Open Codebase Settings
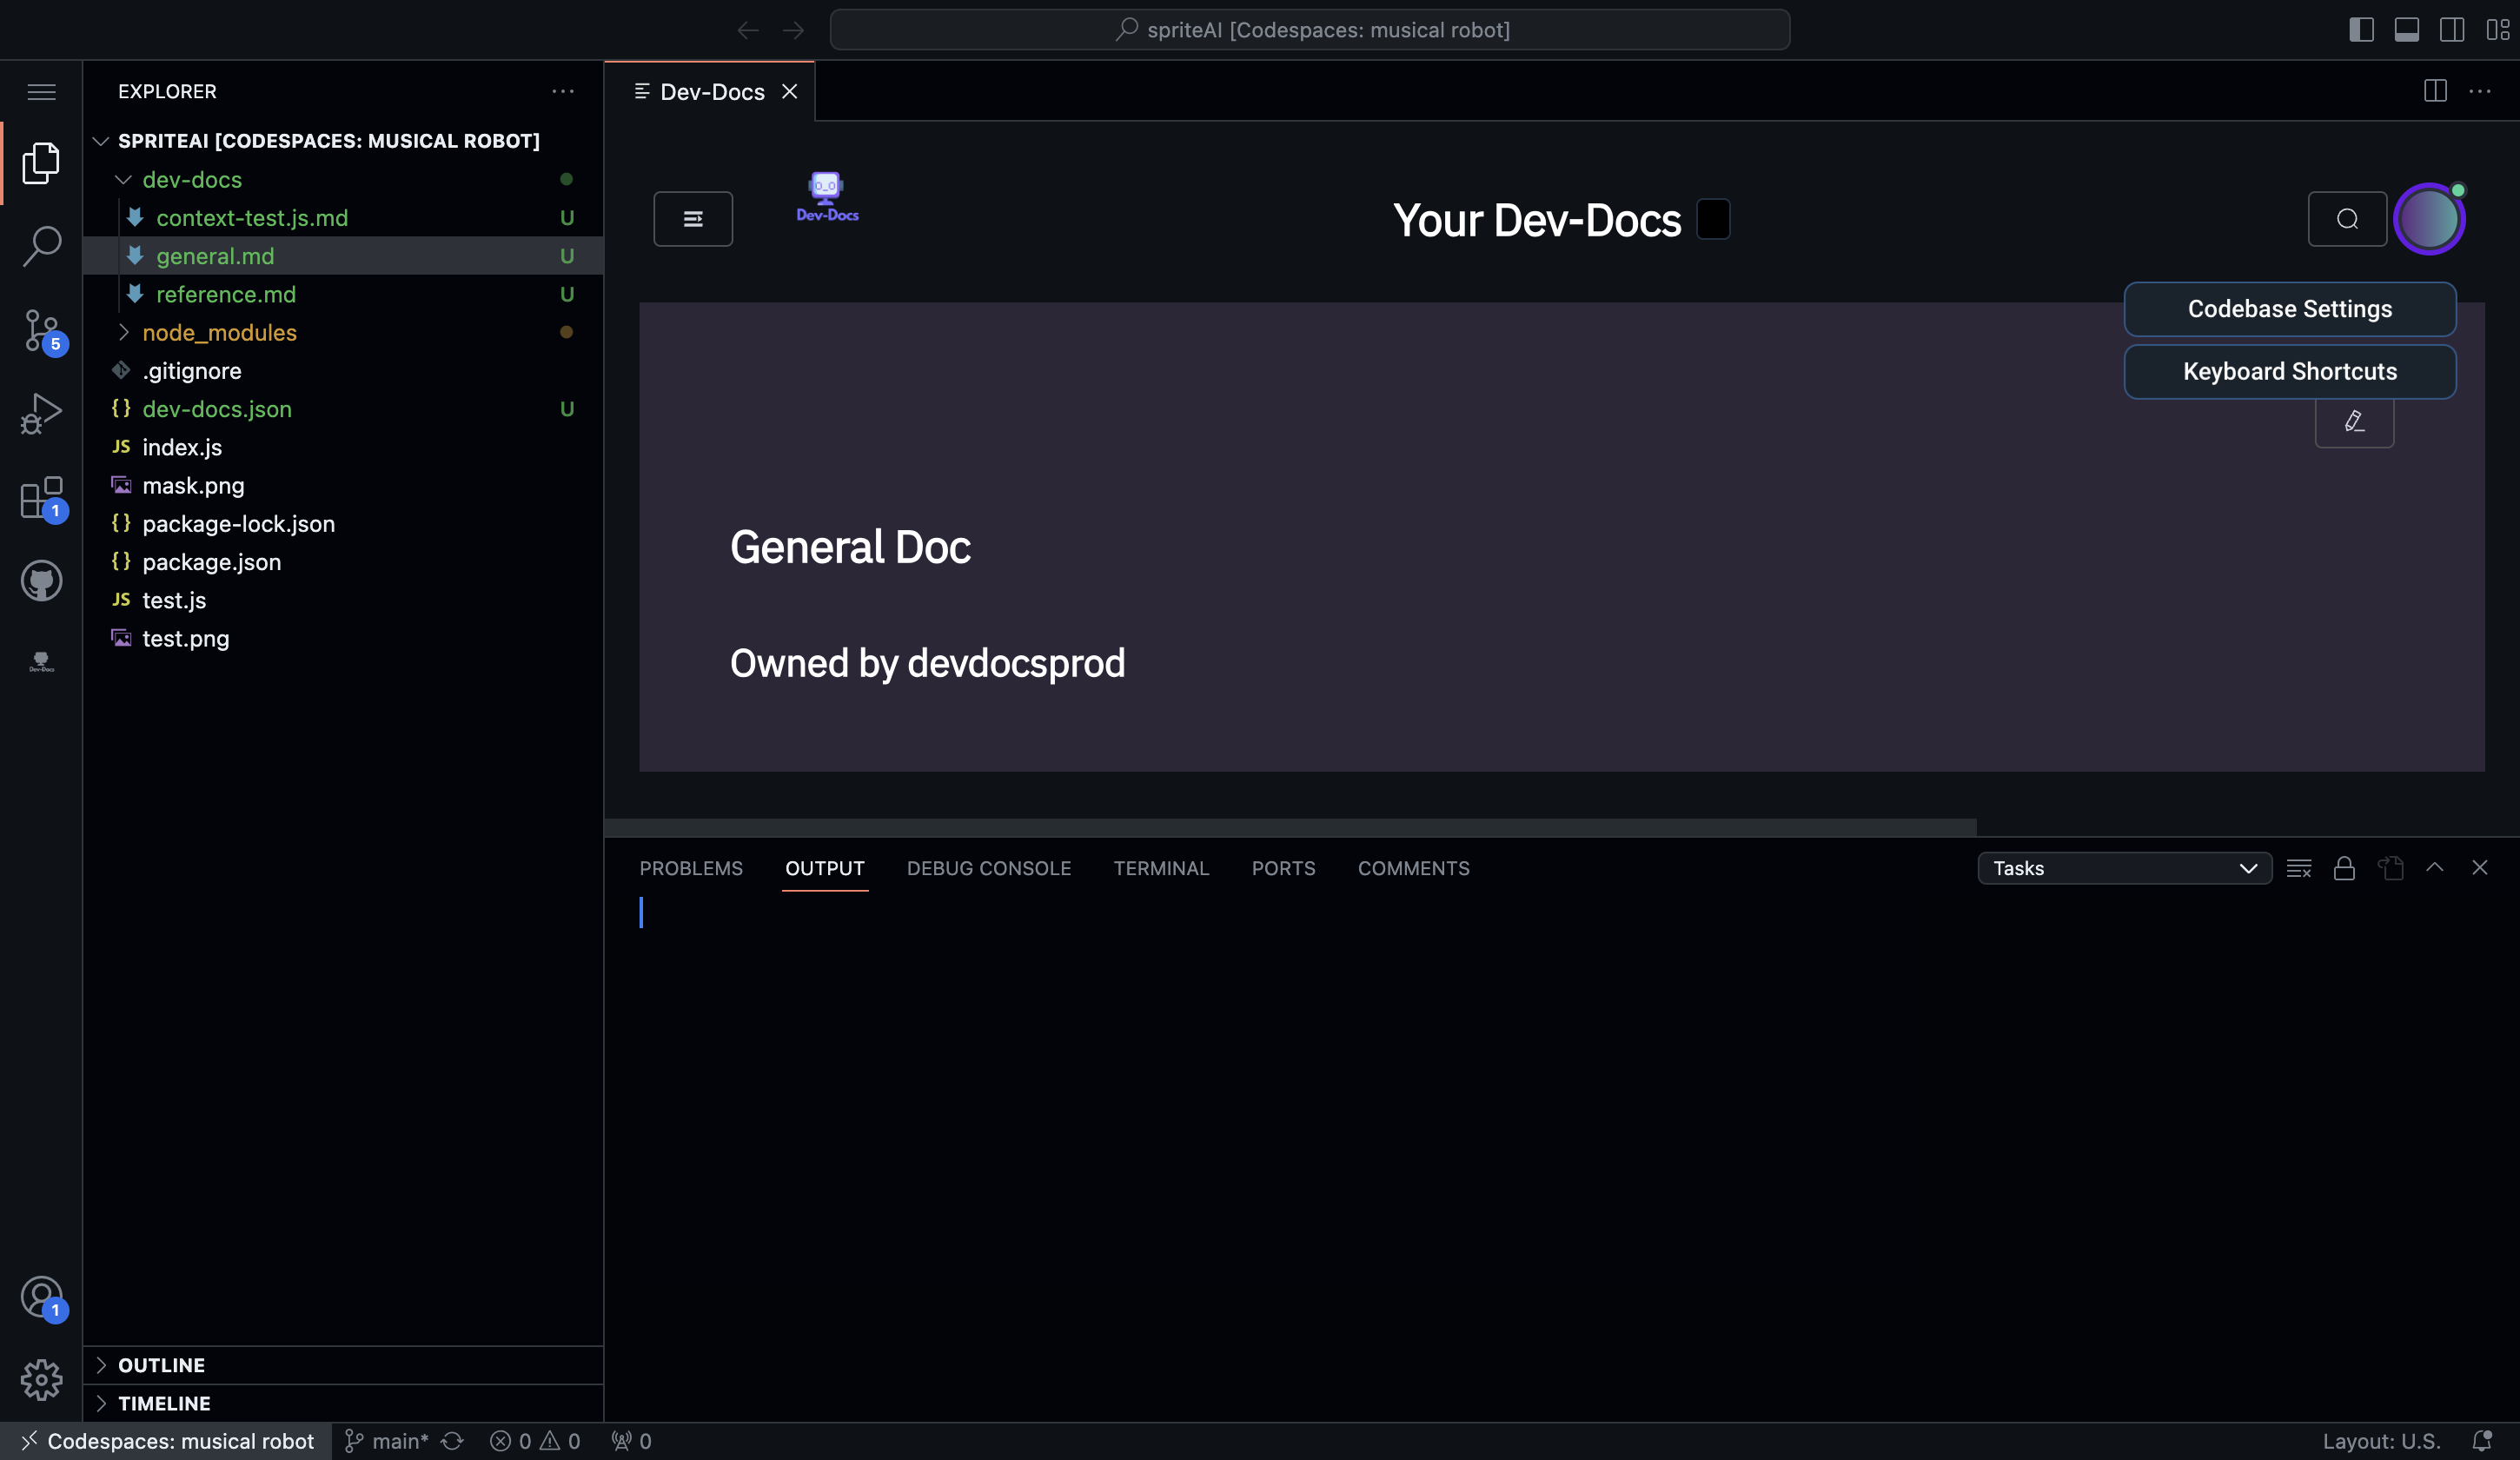 coord(2289,309)
